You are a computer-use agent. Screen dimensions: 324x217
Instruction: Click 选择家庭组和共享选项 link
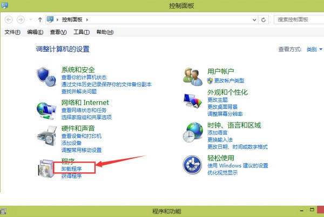tap(86, 117)
